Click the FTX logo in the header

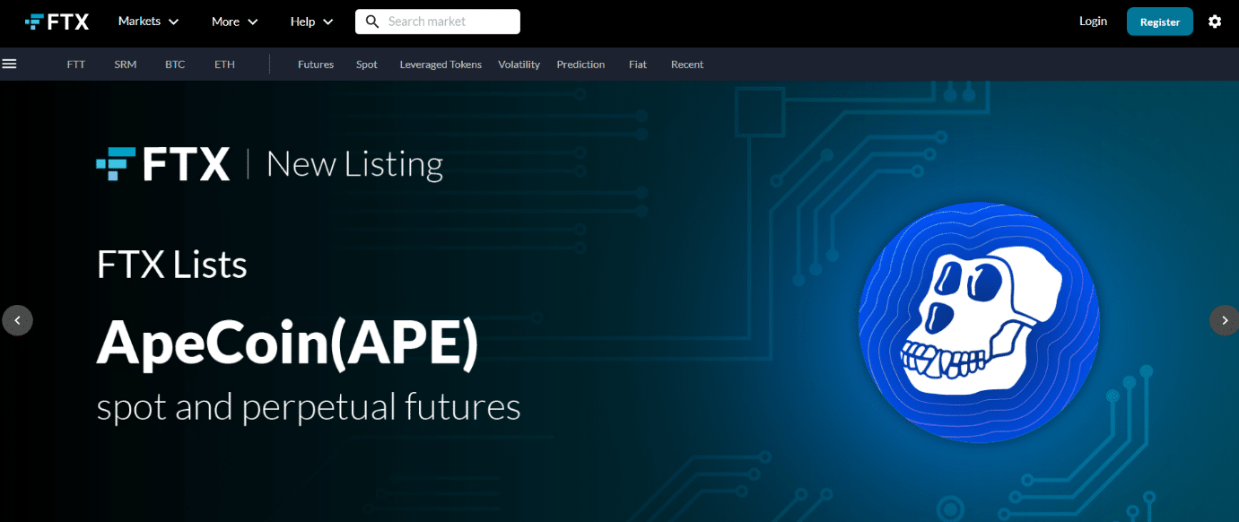[57, 22]
